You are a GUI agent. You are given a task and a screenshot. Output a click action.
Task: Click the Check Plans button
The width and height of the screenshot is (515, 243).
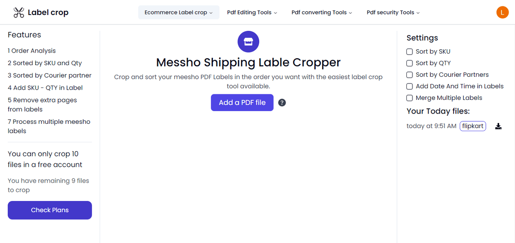pyautogui.click(x=50, y=210)
